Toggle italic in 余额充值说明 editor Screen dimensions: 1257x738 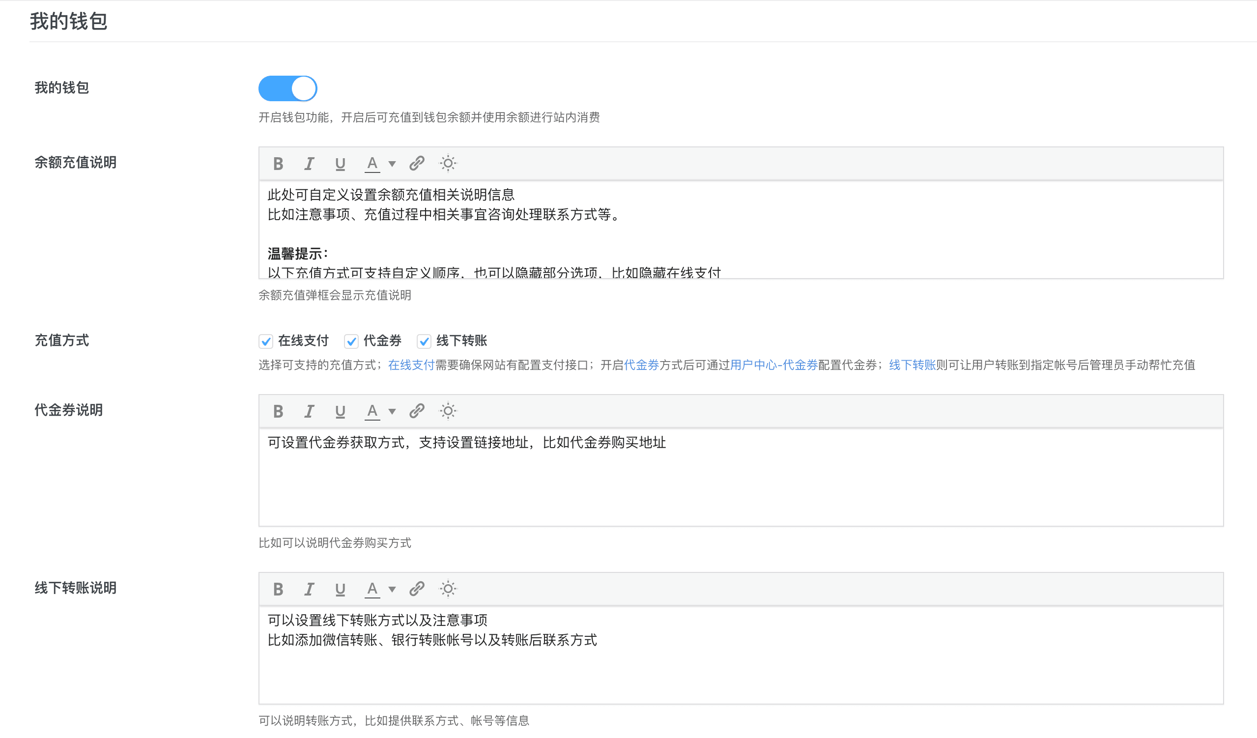pos(309,164)
